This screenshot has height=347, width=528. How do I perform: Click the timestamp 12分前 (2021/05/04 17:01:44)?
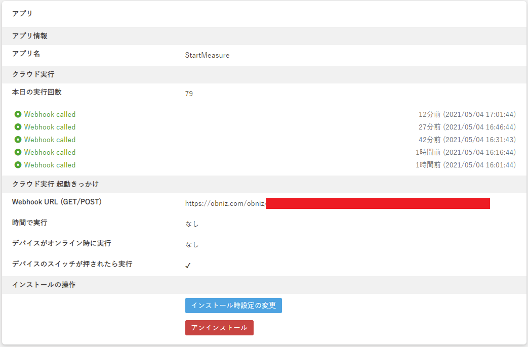pos(467,114)
